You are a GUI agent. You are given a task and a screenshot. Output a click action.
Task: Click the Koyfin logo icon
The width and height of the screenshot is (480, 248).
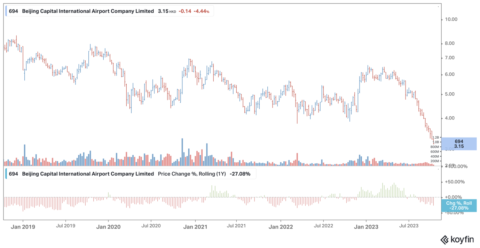[444, 240]
